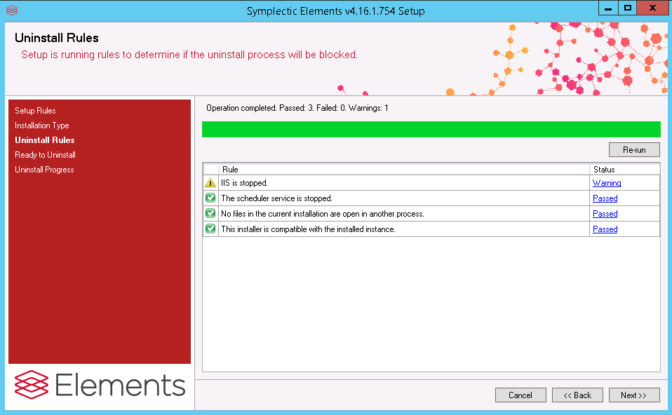Go back with the << Back button

click(577, 395)
